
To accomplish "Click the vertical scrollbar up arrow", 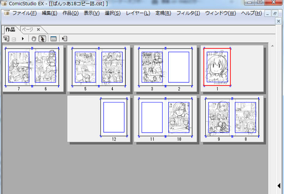I will (272, 46).
